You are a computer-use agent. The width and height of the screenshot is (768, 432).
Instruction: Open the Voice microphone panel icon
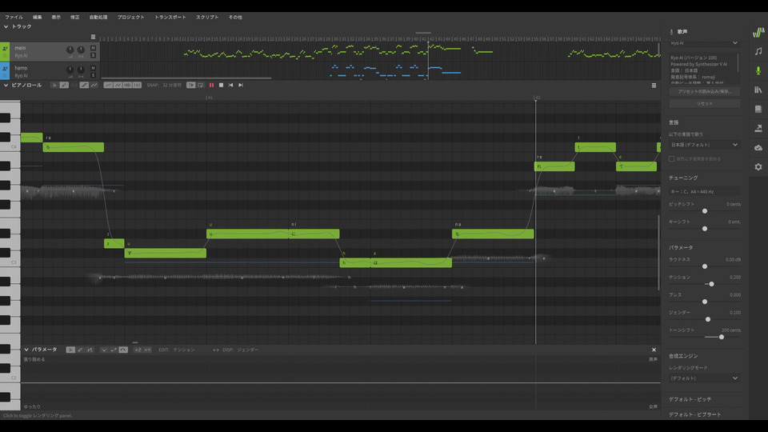tap(758, 70)
